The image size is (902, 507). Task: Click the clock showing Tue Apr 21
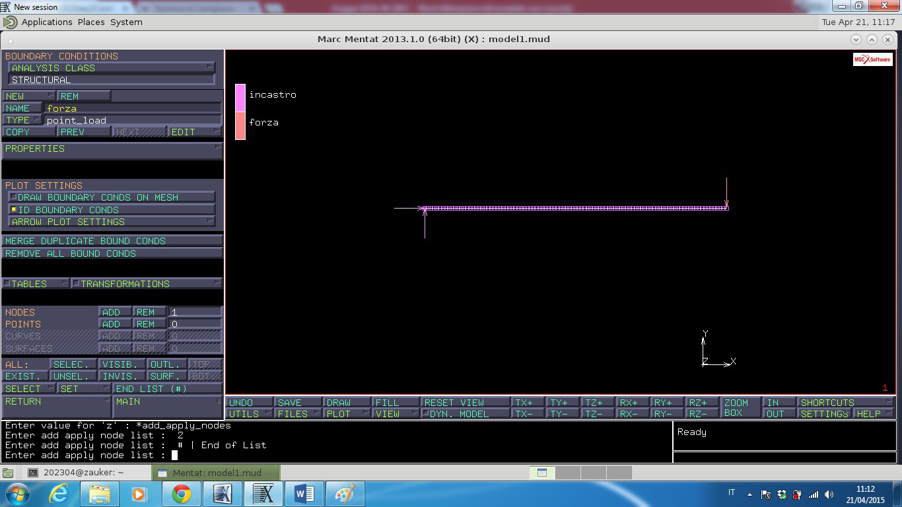coord(858,22)
